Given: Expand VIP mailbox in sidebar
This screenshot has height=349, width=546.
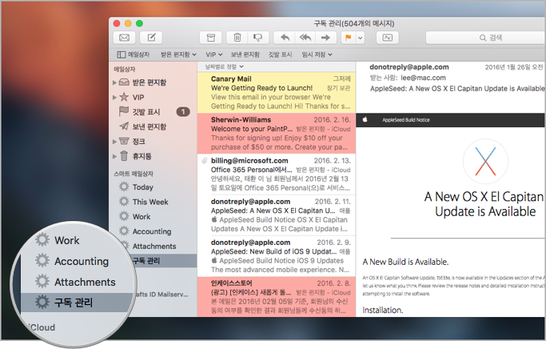Looking at the screenshot, I should [x=114, y=98].
